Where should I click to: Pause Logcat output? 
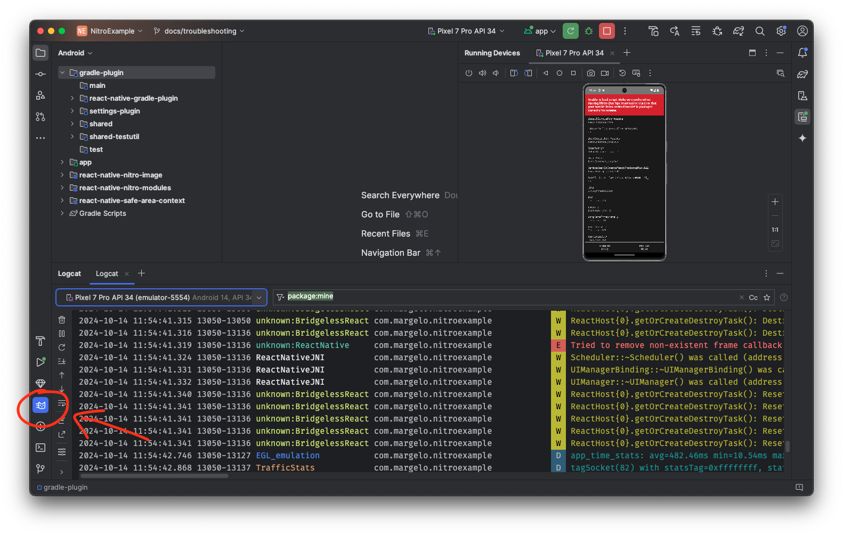point(62,334)
